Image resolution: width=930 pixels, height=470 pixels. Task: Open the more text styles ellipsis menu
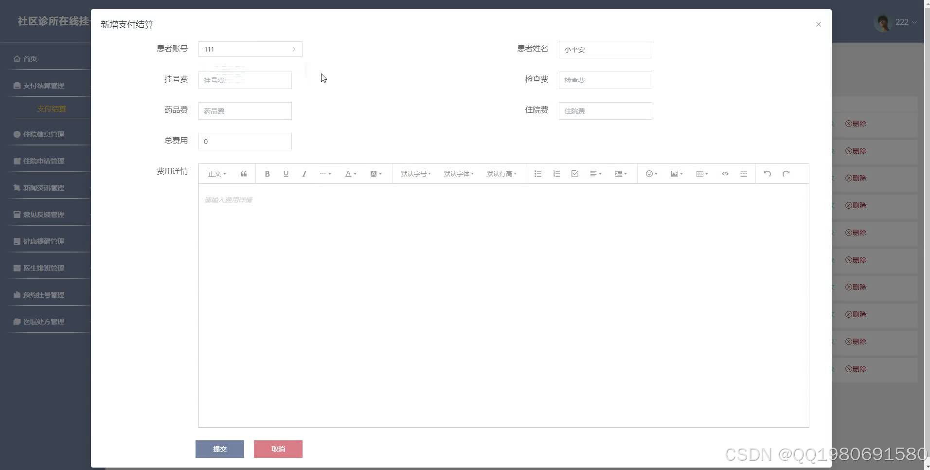click(x=325, y=174)
